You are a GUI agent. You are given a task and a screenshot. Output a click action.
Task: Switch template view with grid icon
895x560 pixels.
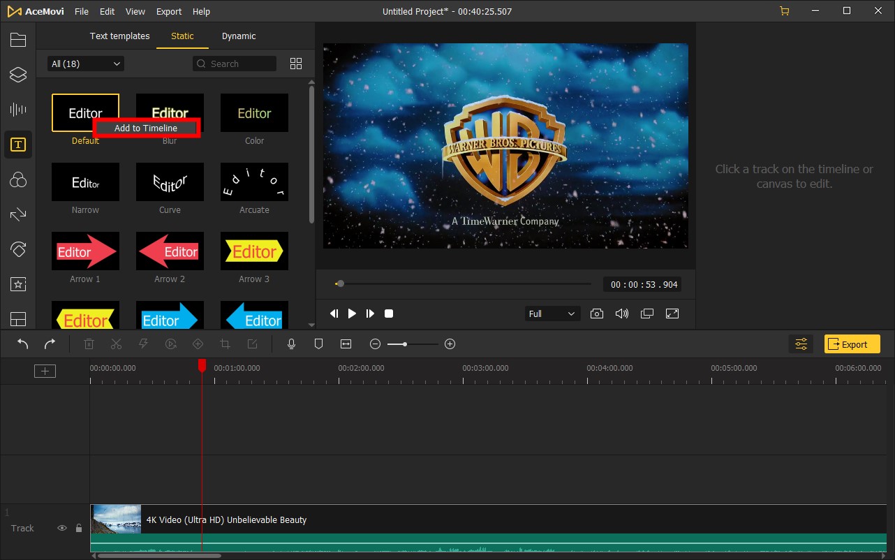[x=296, y=64]
